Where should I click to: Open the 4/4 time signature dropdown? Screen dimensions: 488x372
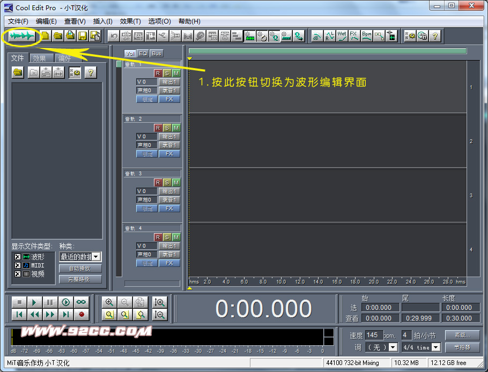[435, 347]
